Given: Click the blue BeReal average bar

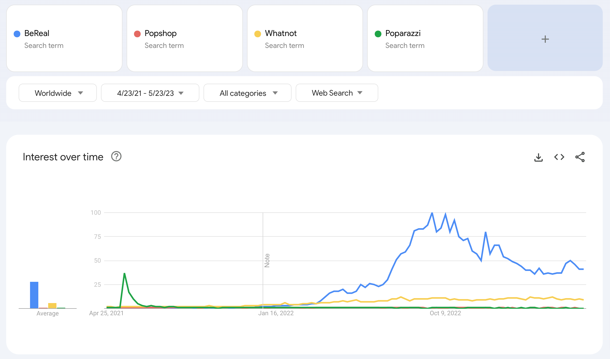Looking at the screenshot, I should pos(34,295).
